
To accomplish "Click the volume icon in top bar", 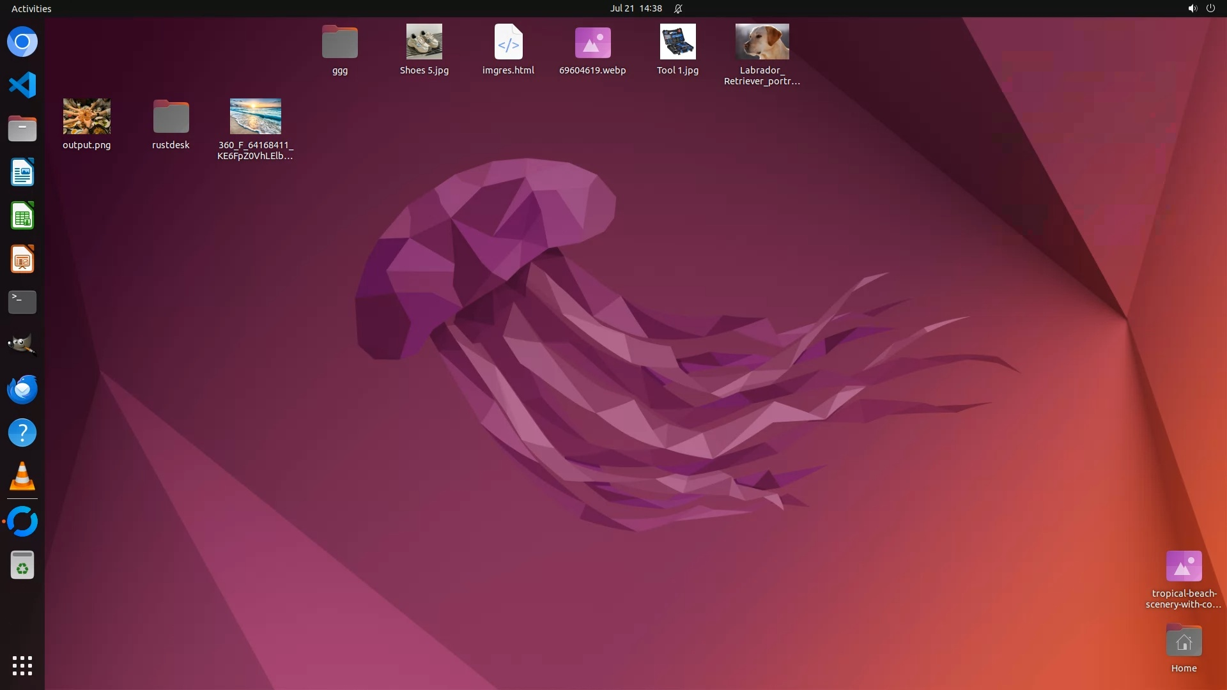I will 1192,8.
